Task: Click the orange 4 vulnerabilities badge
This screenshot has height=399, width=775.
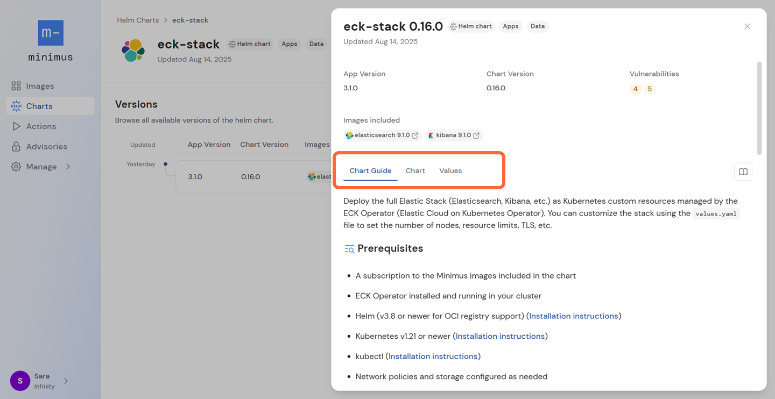Action: pyautogui.click(x=636, y=89)
